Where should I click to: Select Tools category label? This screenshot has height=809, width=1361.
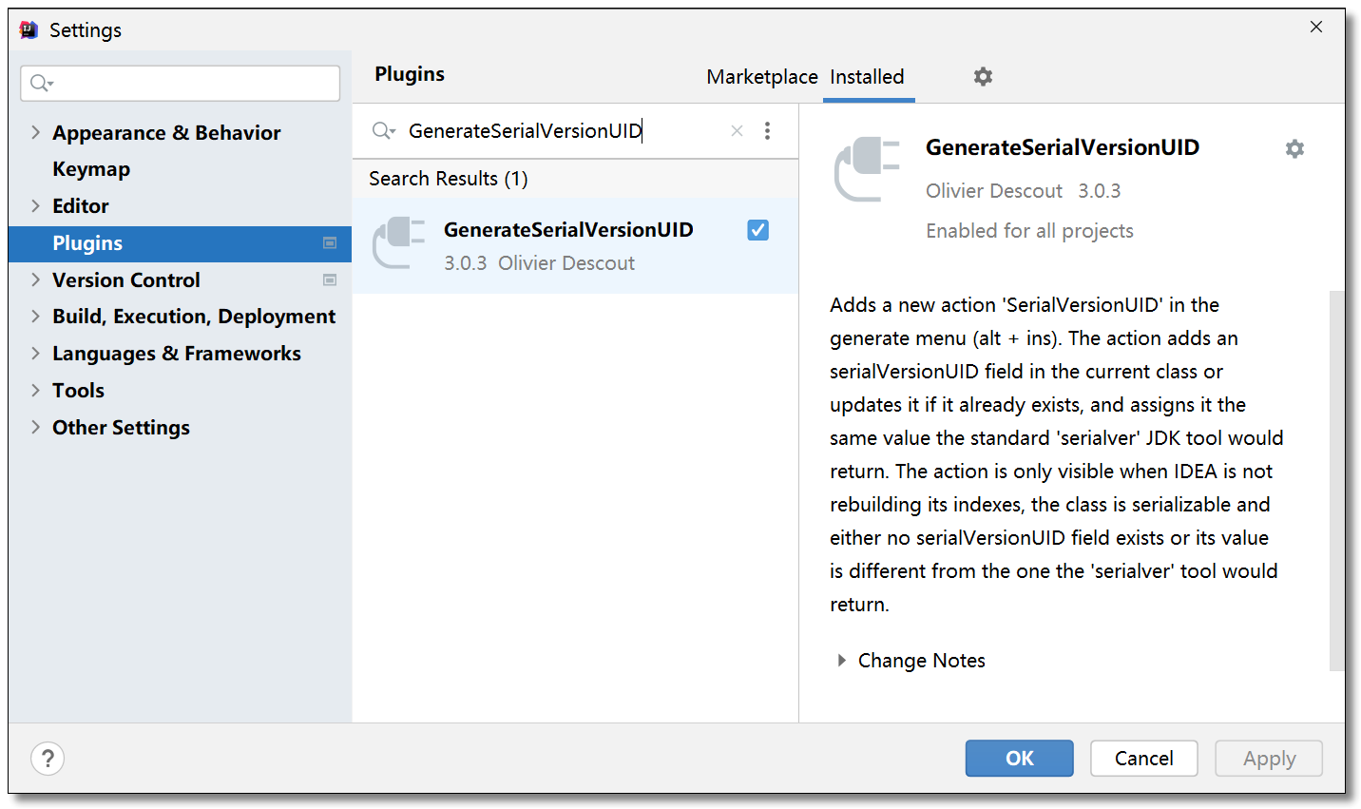[78, 391]
